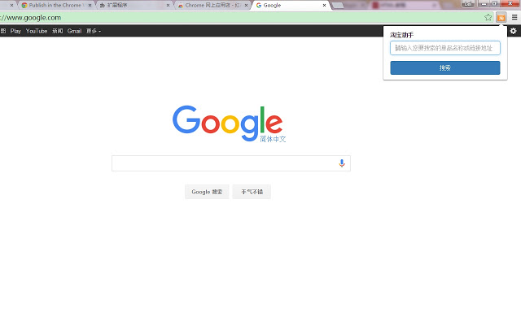Open News (新闻) in the Google bar
Image resolution: width=521 pixels, height=325 pixels.
point(58,31)
